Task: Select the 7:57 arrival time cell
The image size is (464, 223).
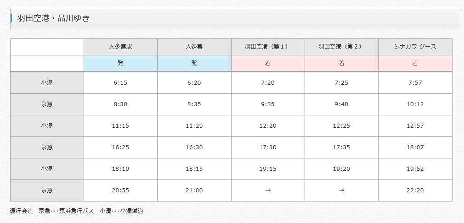Action: coord(415,83)
